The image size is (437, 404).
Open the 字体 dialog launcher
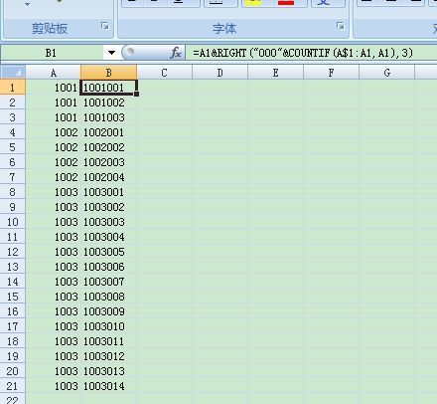(x=340, y=26)
